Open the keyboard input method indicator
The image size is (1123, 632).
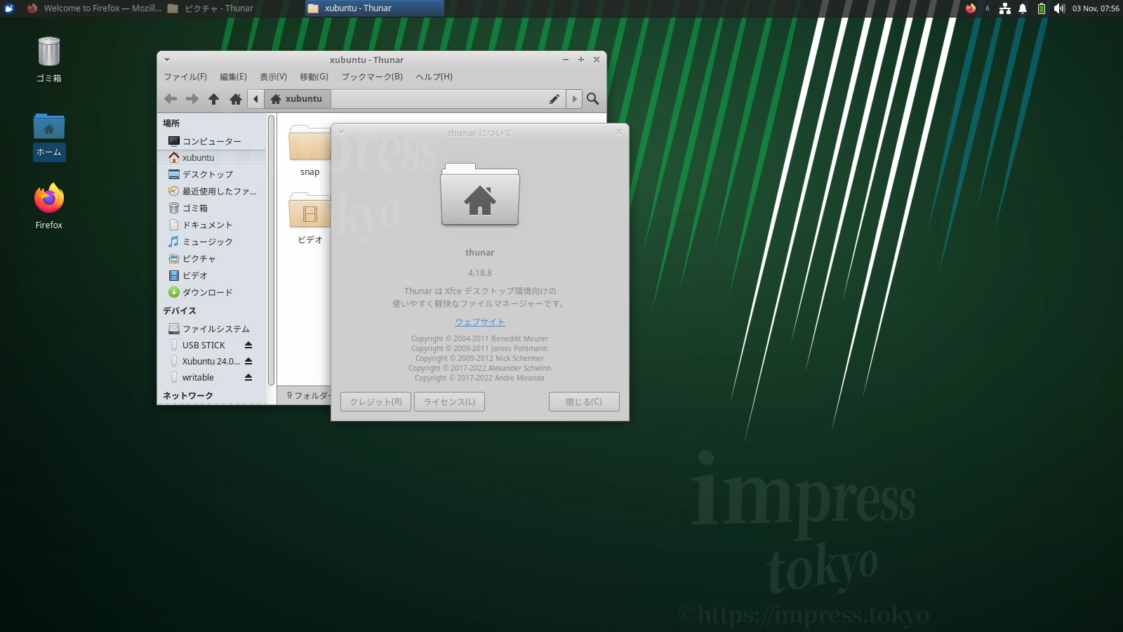(x=988, y=8)
